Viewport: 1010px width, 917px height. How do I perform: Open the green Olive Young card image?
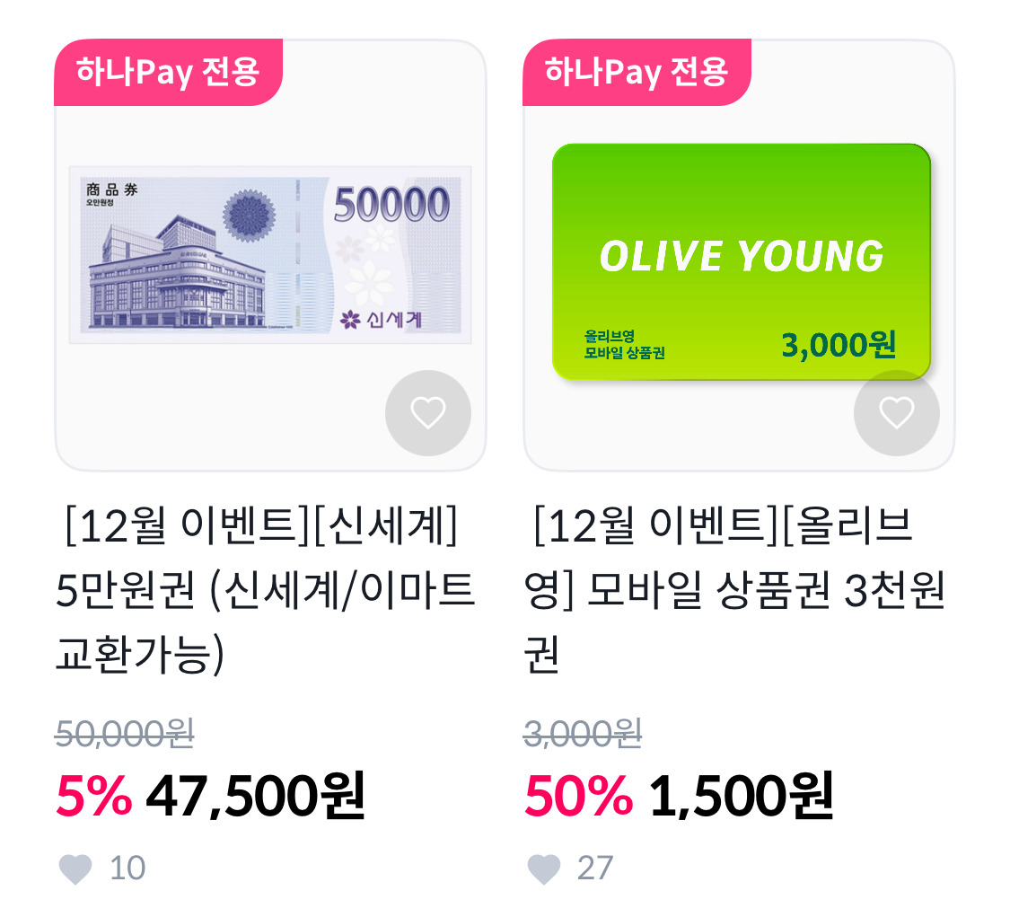pos(741,261)
